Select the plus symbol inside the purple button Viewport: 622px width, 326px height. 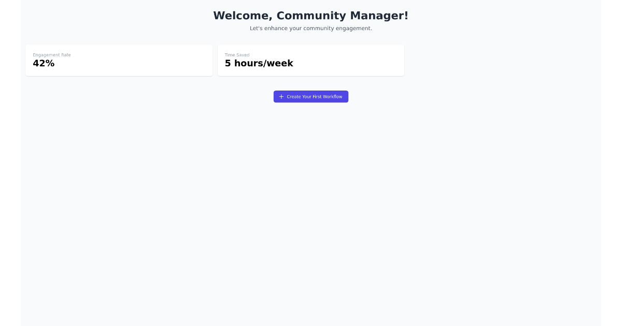tap(281, 97)
